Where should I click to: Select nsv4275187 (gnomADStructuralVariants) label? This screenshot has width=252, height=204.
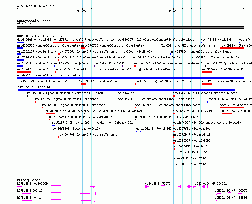pyautogui.click(x=48, y=75)
